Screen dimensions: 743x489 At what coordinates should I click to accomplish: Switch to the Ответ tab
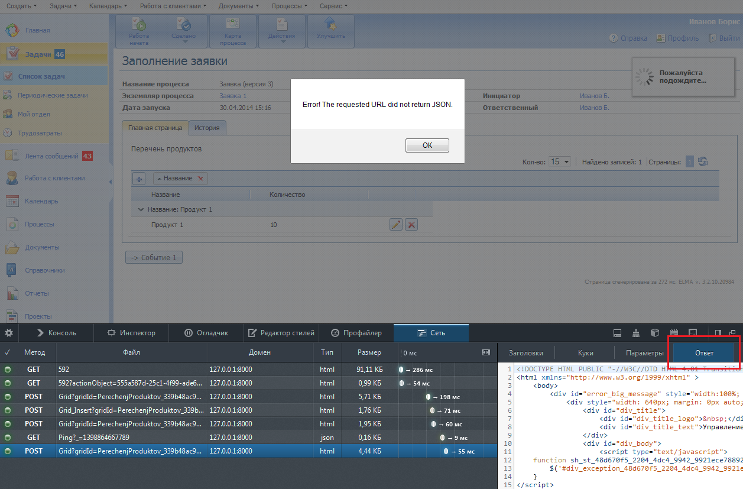[x=704, y=353]
